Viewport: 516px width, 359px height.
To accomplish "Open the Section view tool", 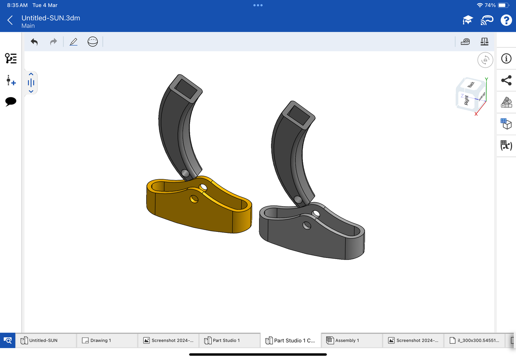I will [485, 41].
